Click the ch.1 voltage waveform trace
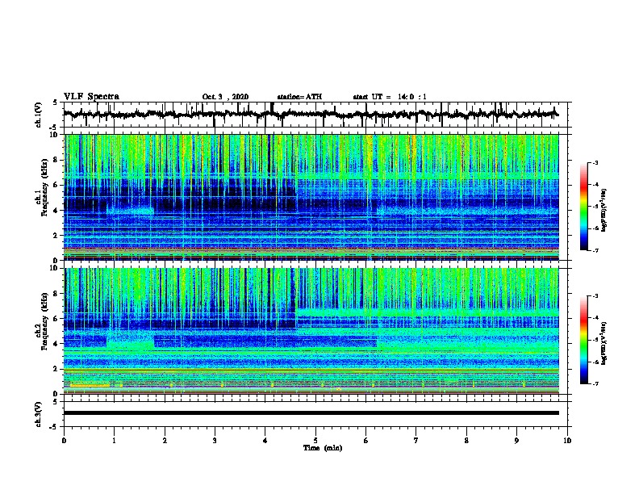 click(311, 115)
